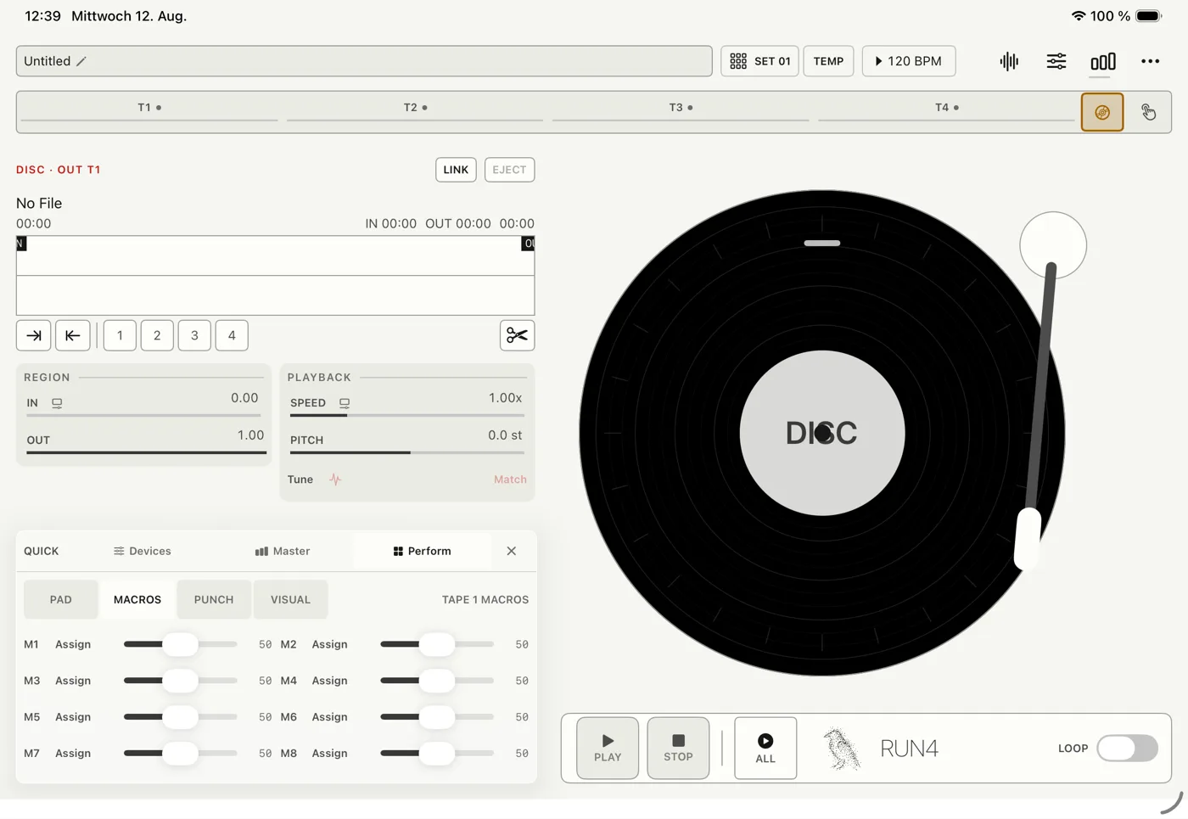The image size is (1188, 819).
Task: Switch to the Master tab
Action: pos(283,551)
